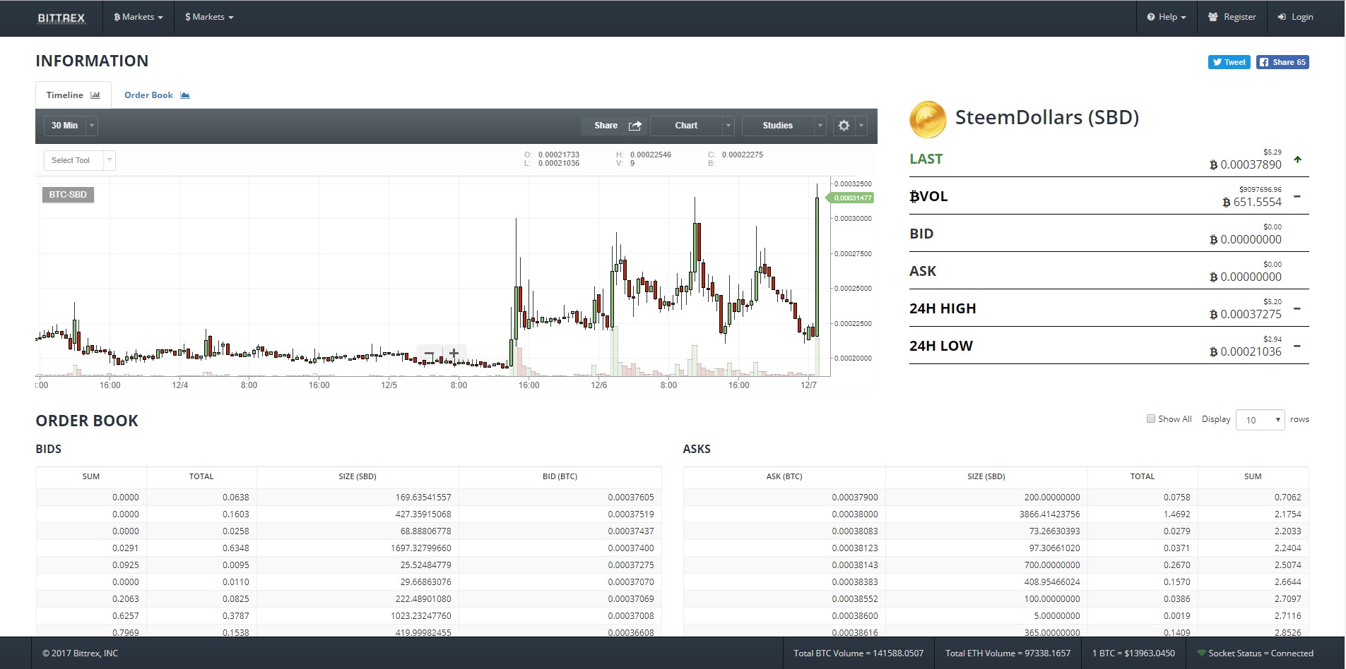
Task: Open the Bitcoin Markets menu
Action: pos(138,17)
